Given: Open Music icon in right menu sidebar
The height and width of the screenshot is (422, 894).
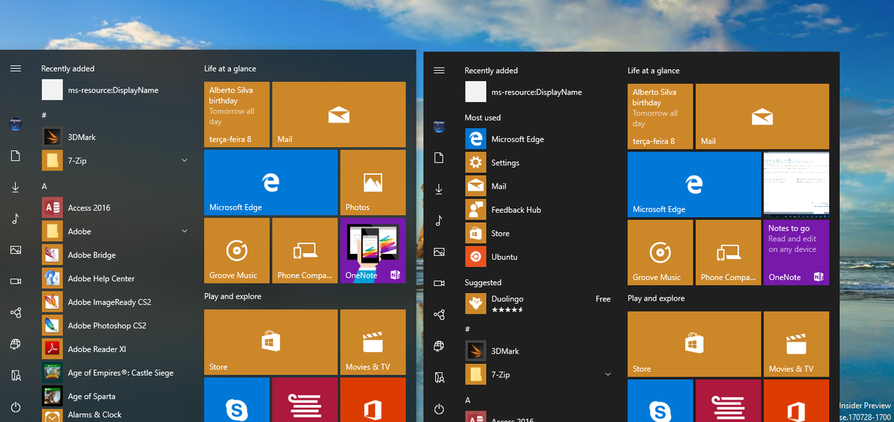Looking at the screenshot, I should (439, 220).
